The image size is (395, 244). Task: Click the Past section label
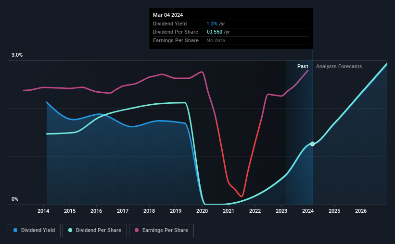(303, 66)
